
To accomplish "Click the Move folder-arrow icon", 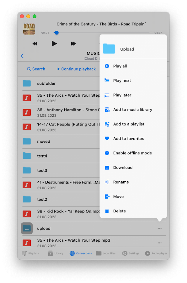I will tap(107, 196).
